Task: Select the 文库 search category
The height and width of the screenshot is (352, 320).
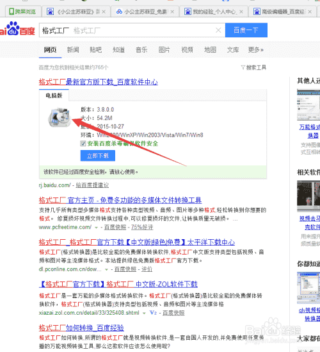Action: pyautogui.click(x=233, y=49)
